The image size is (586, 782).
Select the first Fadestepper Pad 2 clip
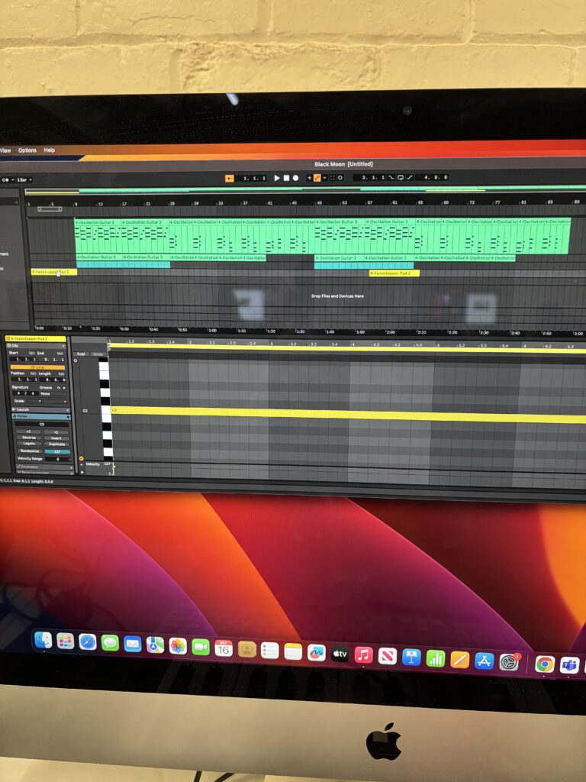(x=54, y=272)
